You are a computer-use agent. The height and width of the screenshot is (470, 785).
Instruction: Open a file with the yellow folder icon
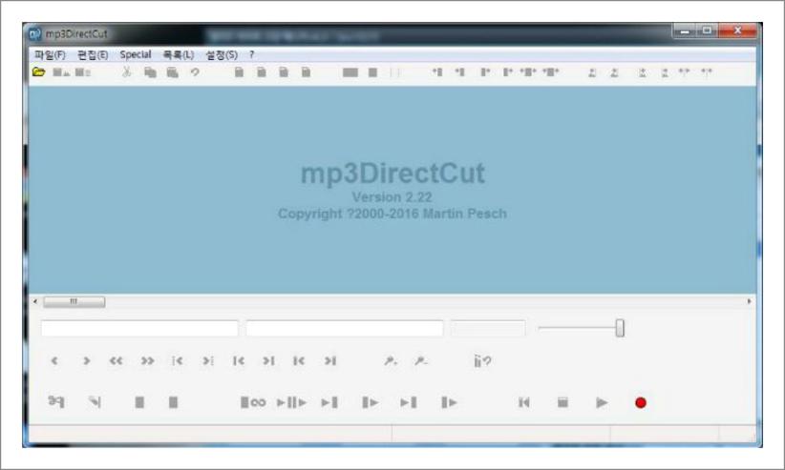click(x=38, y=72)
